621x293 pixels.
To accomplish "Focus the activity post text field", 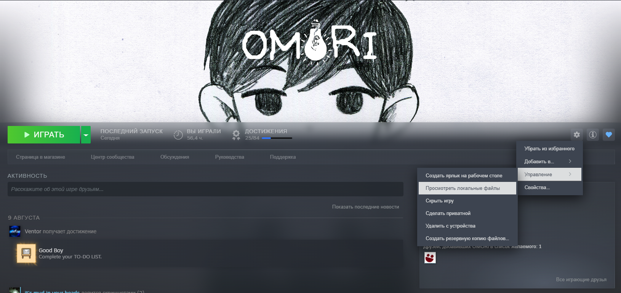I will 205,189.
